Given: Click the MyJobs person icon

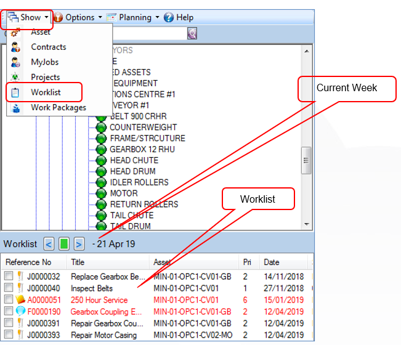Looking at the screenshot, I should [15, 62].
